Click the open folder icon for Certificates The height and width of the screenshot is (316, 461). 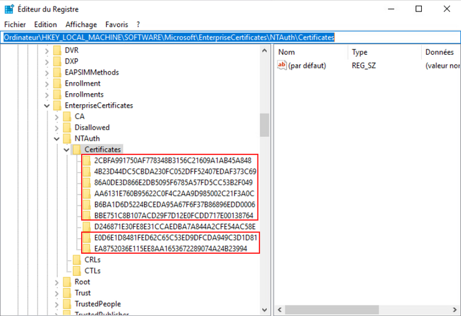pyautogui.click(x=77, y=150)
